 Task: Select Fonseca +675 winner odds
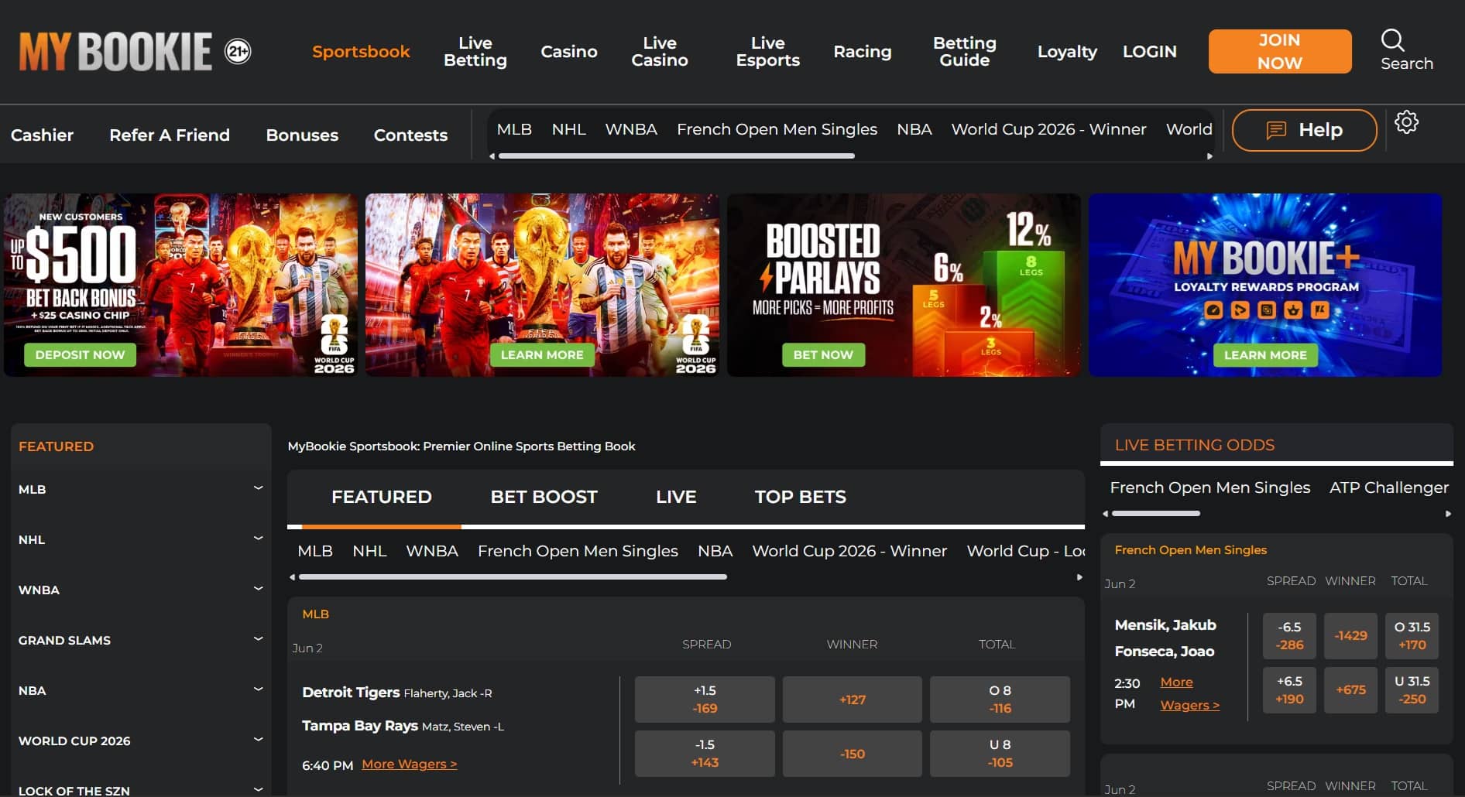[1350, 689]
